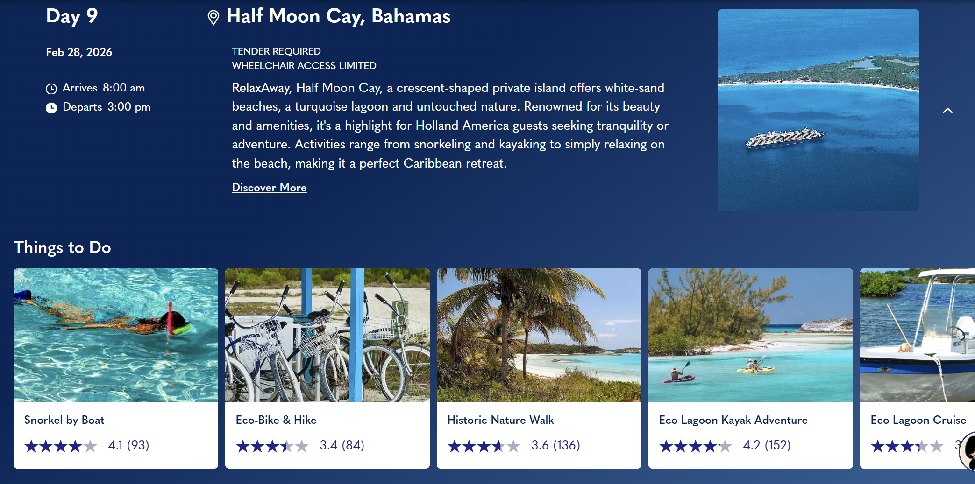Click the Eco Lagoon Kayak Adventure stars
This screenshot has width=975, height=484.
pos(696,446)
